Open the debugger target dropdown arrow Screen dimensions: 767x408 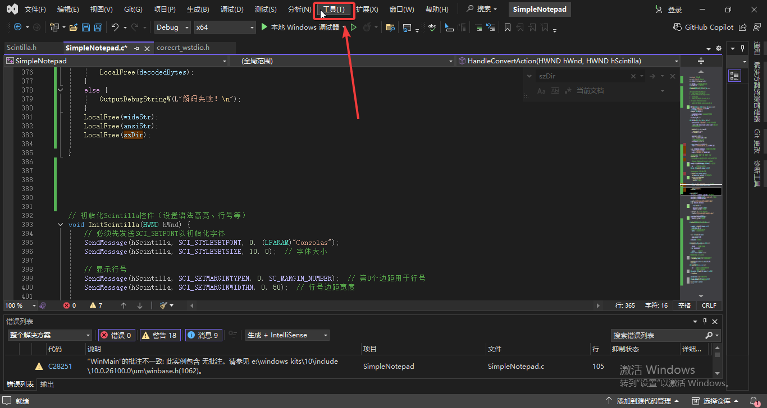point(344,27)
